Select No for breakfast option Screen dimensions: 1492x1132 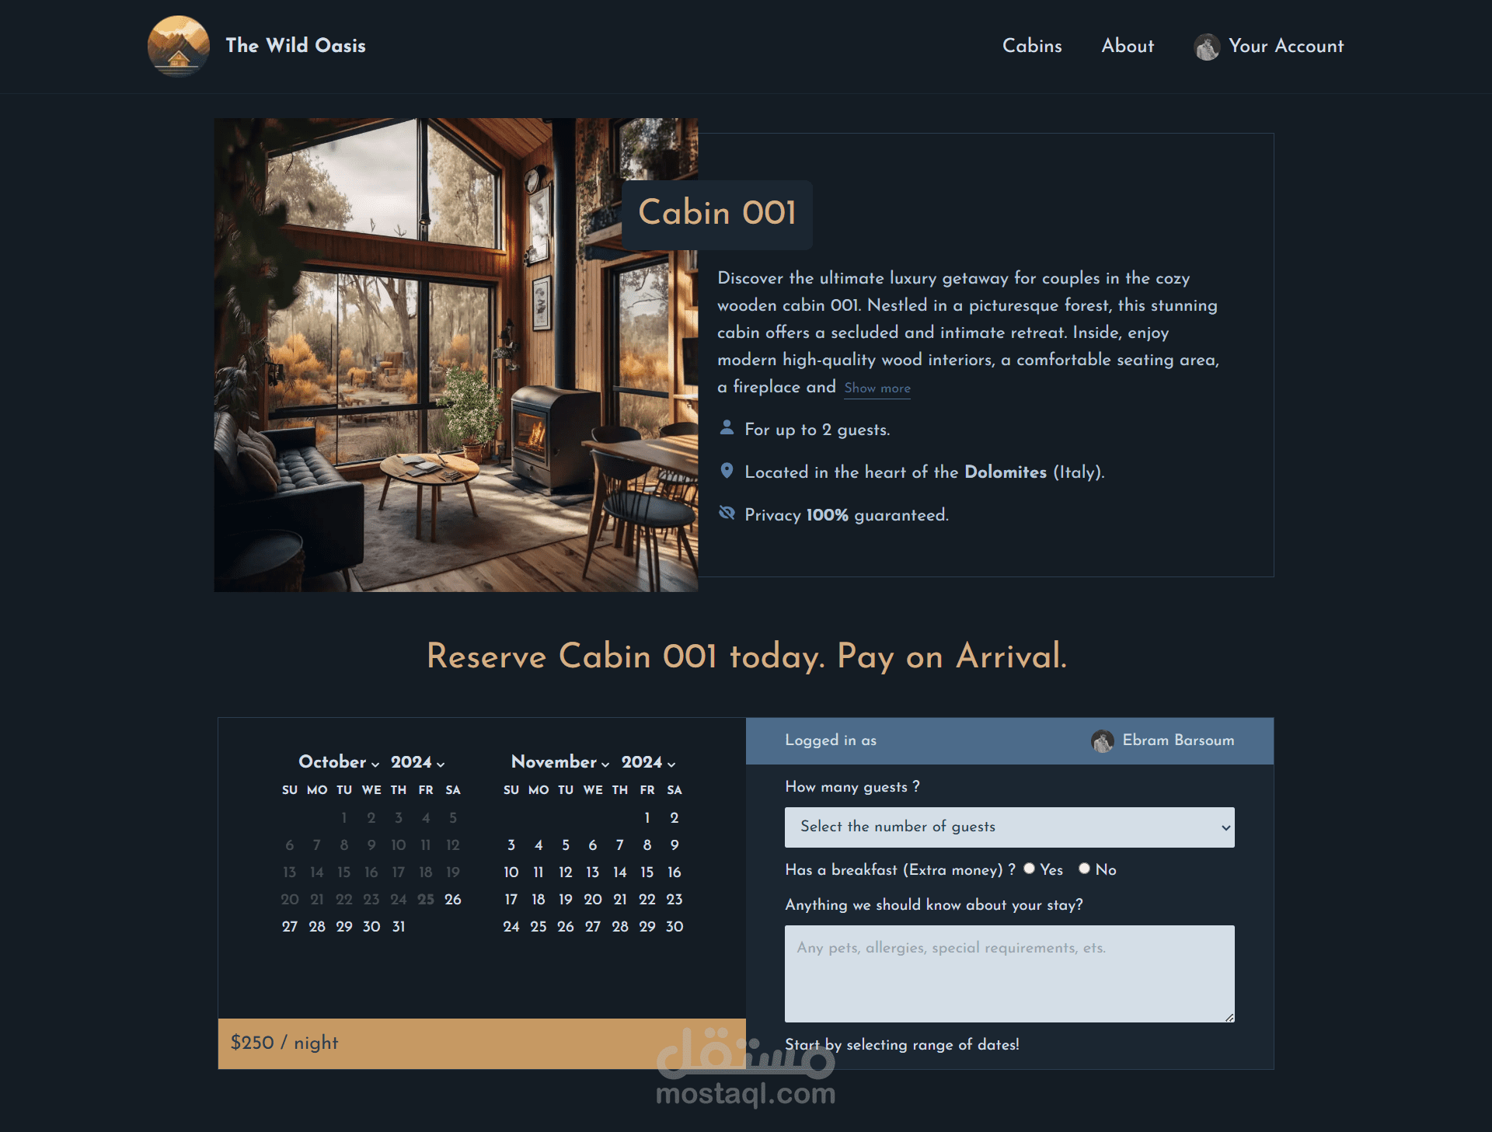pos(1084,869)
